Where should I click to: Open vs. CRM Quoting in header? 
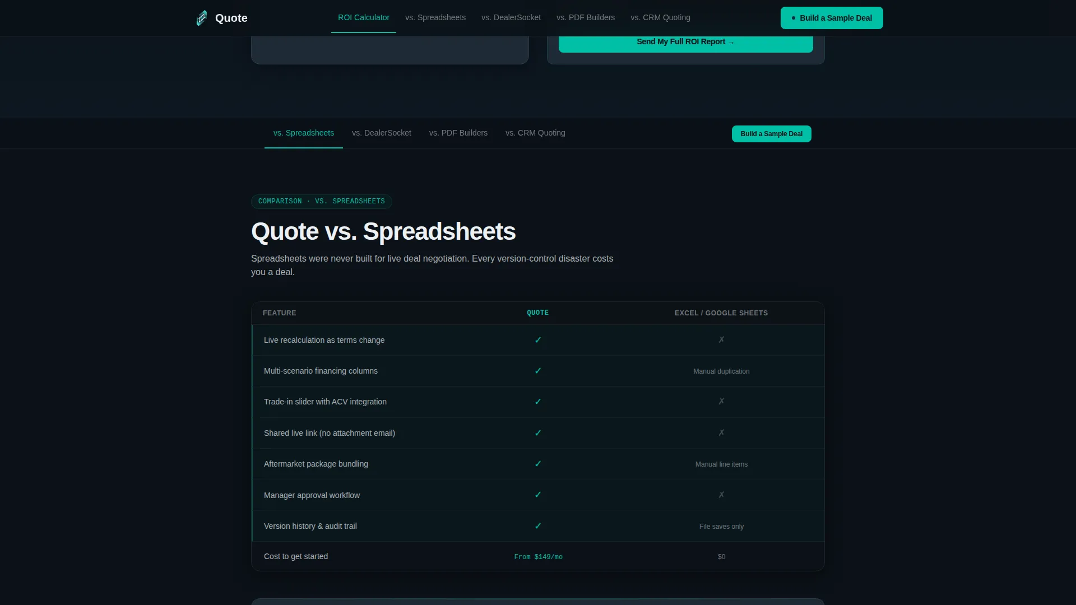click(660, 18)
